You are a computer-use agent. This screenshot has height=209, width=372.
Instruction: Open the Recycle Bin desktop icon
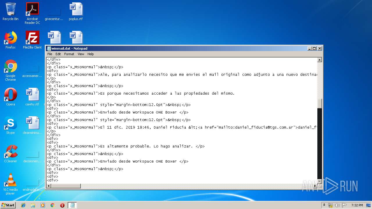10,12
